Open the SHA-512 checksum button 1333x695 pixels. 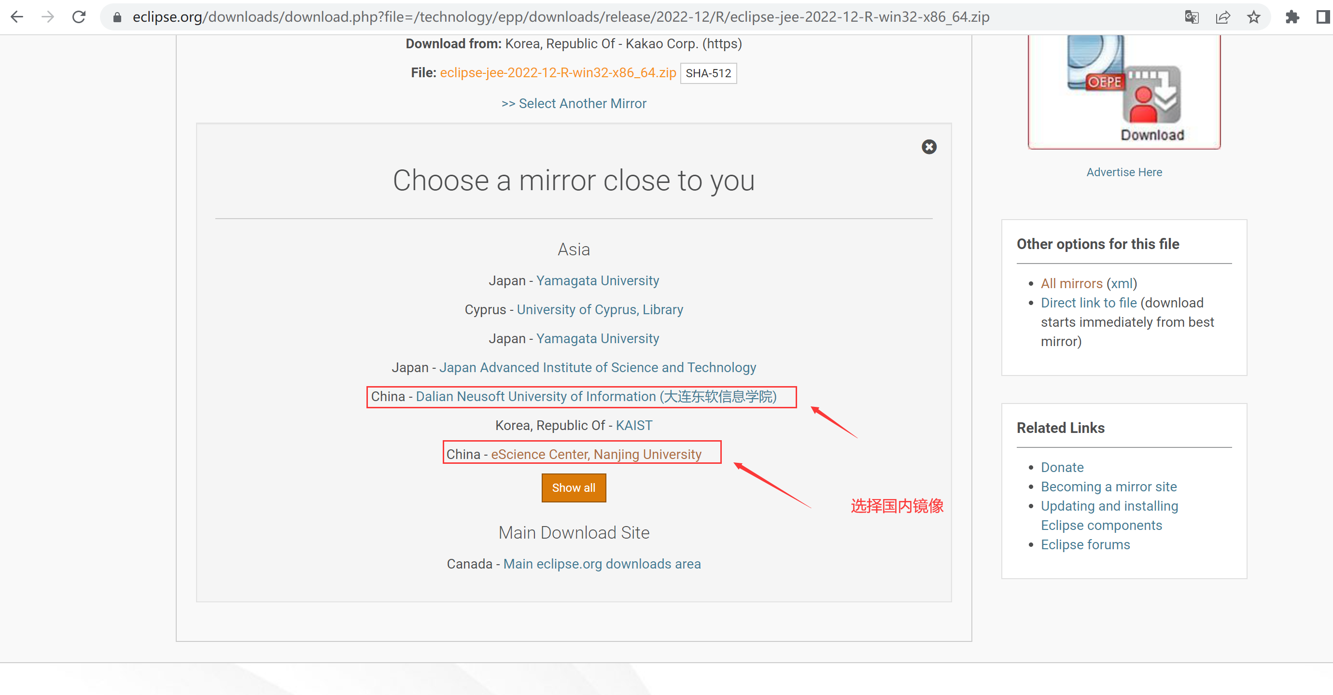point(708,73)
